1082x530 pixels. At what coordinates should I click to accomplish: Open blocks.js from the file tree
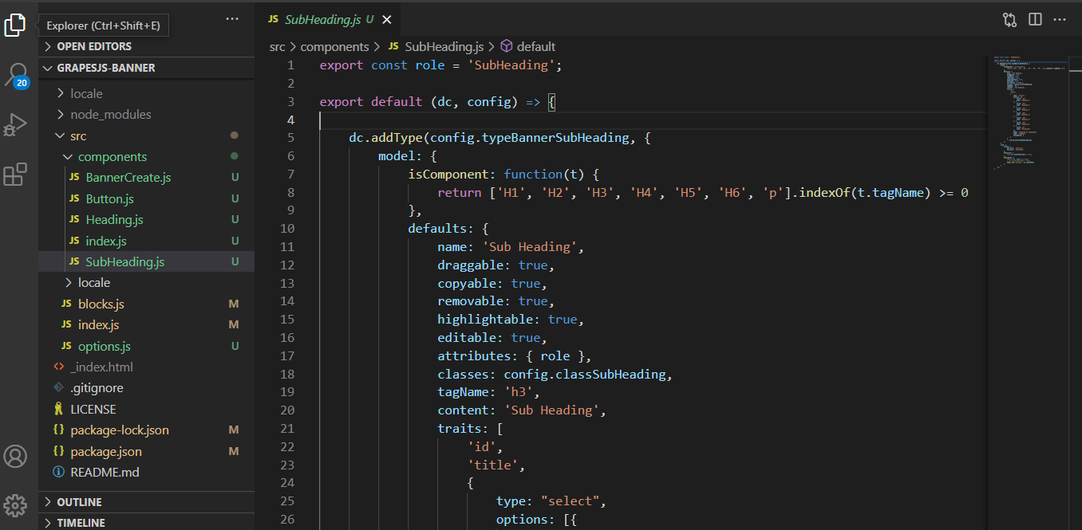click(x=101, y=304)
